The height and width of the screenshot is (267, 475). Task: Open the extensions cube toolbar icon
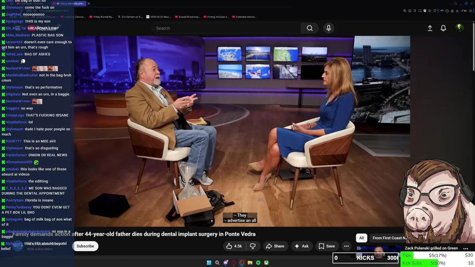point(447,11)
